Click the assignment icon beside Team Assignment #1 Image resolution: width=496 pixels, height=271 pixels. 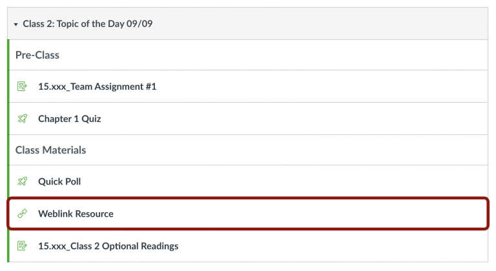pyautogui.click(x=23, y=86)
